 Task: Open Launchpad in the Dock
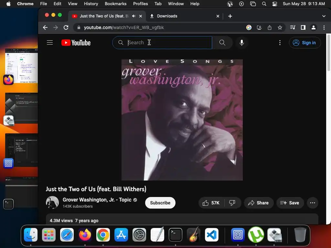[x=49, y=235]
